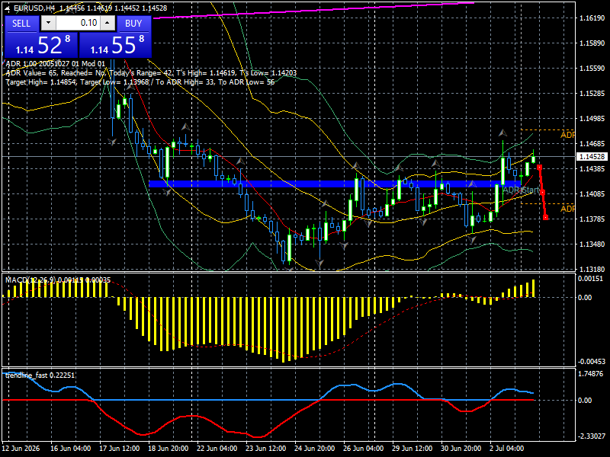This screenshot has width=610, height=457.
Task: Select the bottom anchor of the red trendline
Action: pos(546,218)
